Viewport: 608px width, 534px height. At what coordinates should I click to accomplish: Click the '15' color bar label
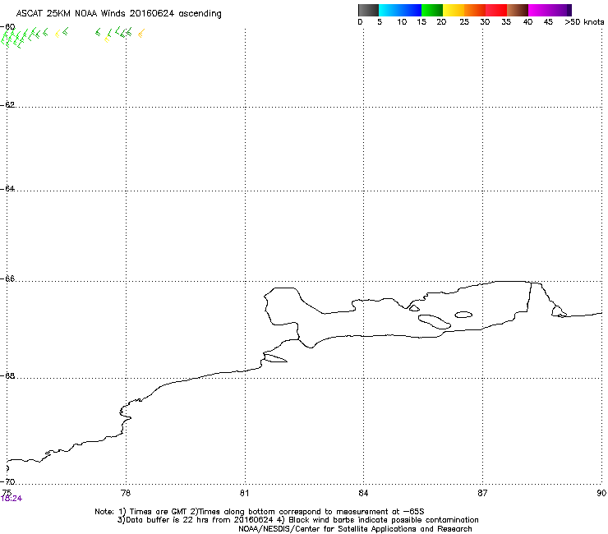(x=421, y=22)
